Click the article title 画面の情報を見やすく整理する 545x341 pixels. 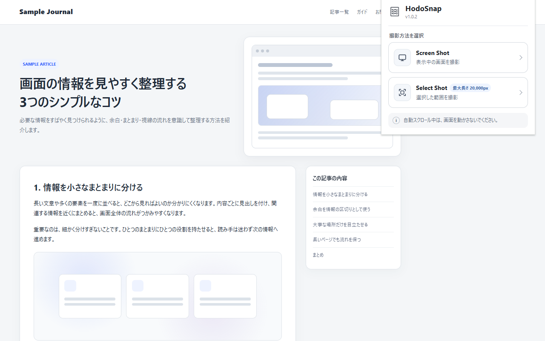pos(103,84)
